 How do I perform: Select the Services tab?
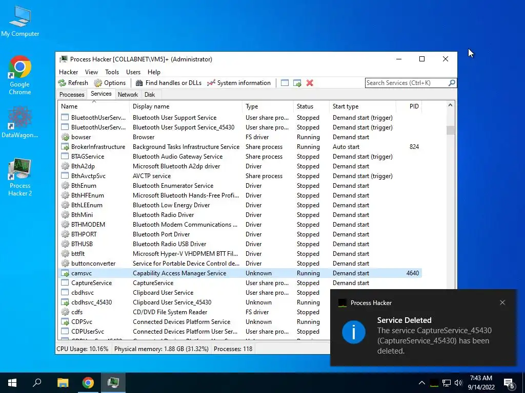[101, 94]
